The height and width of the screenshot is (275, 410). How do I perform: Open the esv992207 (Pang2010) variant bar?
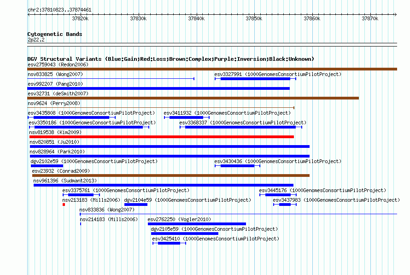pyautogui.click(x=158, y=88)
